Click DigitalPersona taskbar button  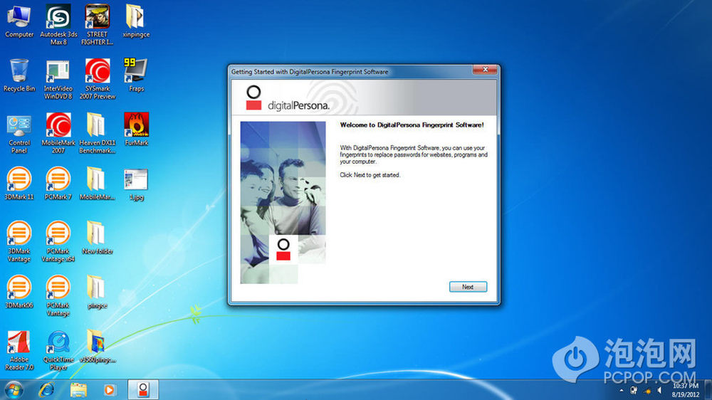click(143, 389)
